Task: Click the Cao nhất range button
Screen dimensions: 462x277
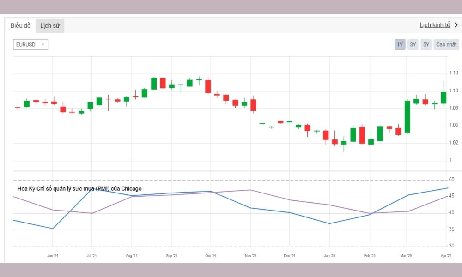Action: click(445, 44)
